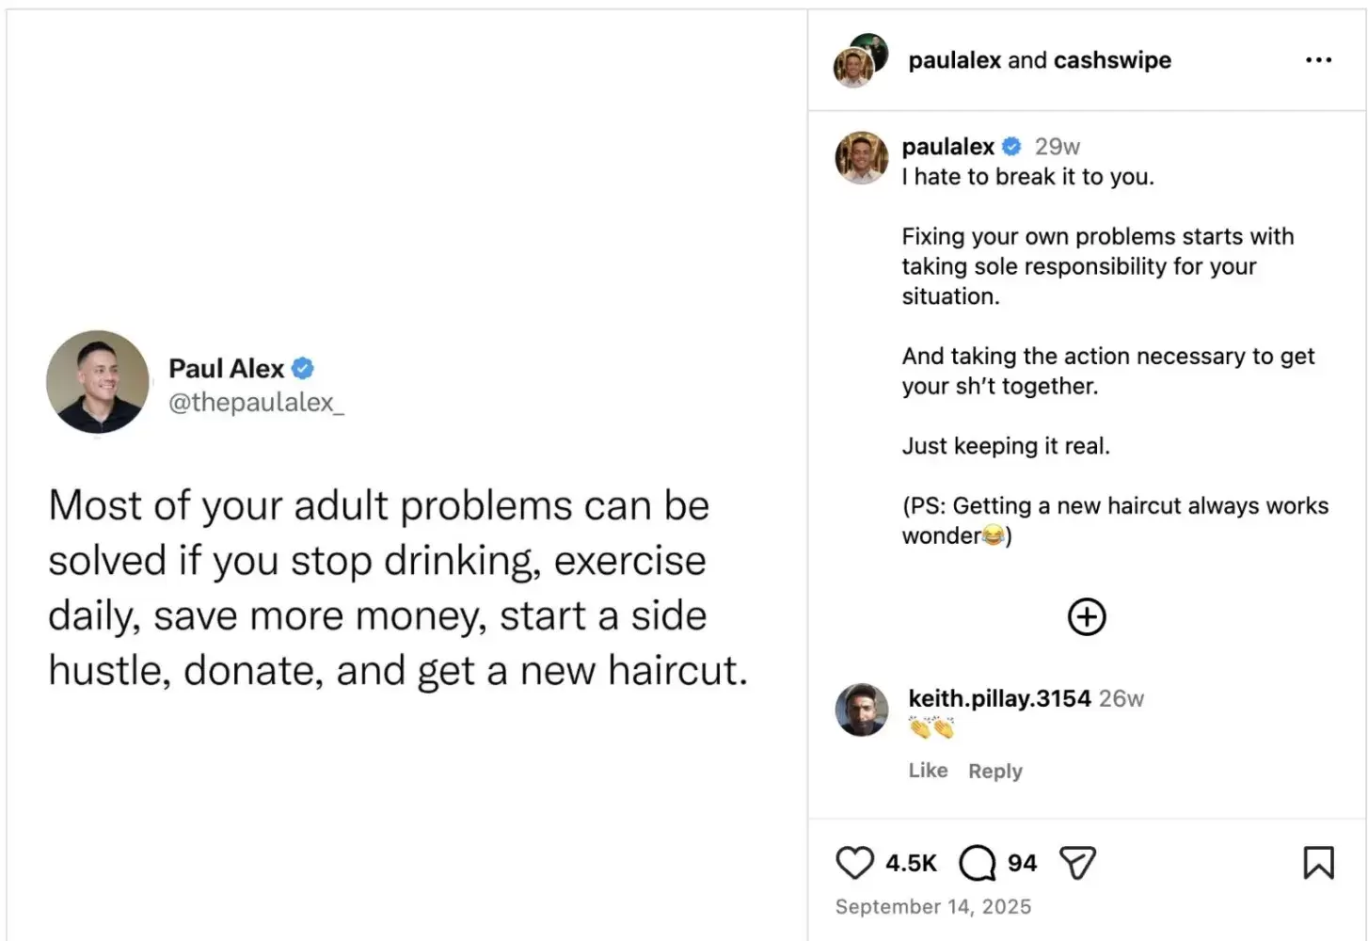Open the keith.pillay.3154 username link

[x=999, y=698]
